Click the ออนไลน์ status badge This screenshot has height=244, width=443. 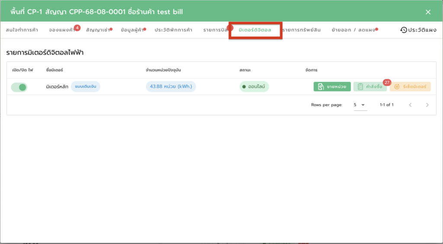[x=254, y=87]
